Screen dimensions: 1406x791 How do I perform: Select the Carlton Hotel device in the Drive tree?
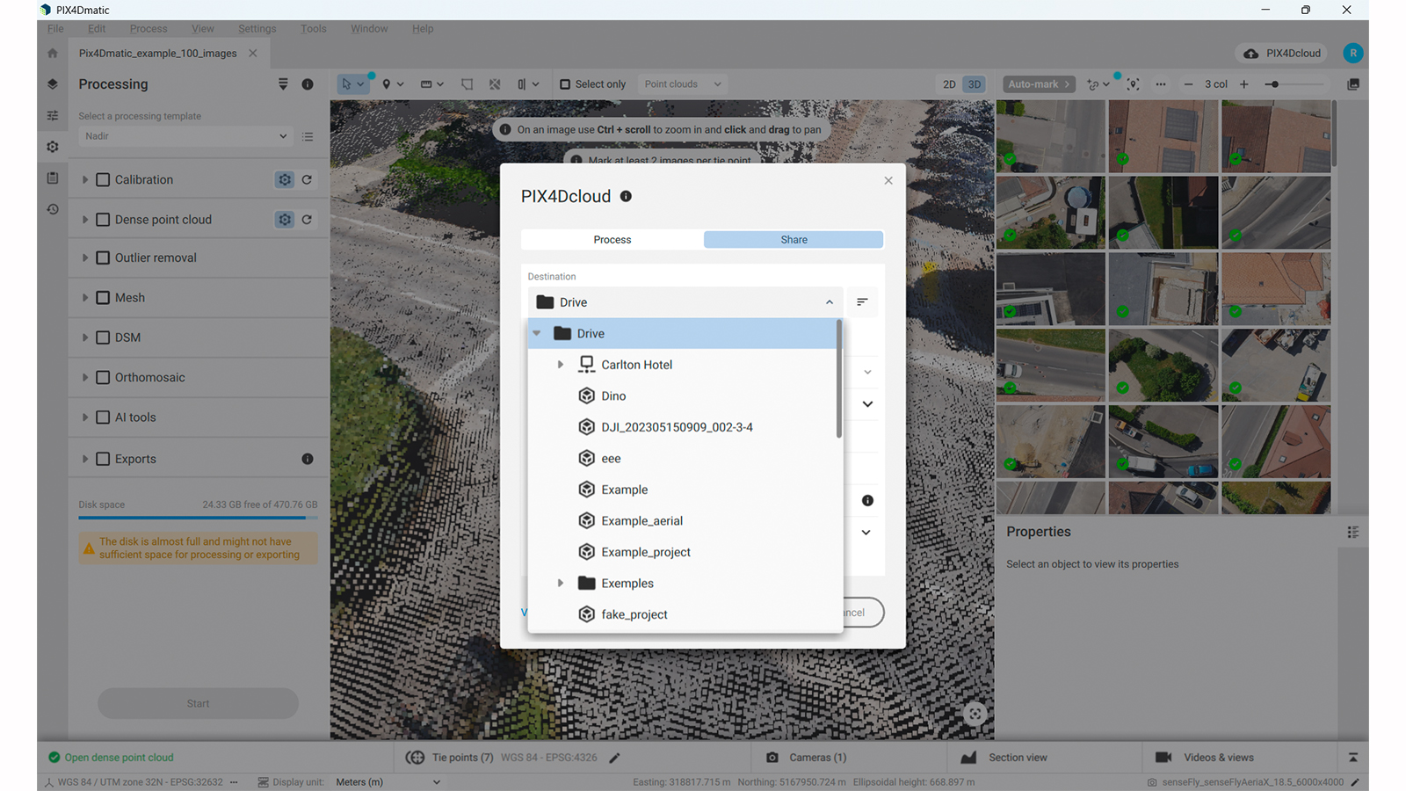(x=636, y=364)
